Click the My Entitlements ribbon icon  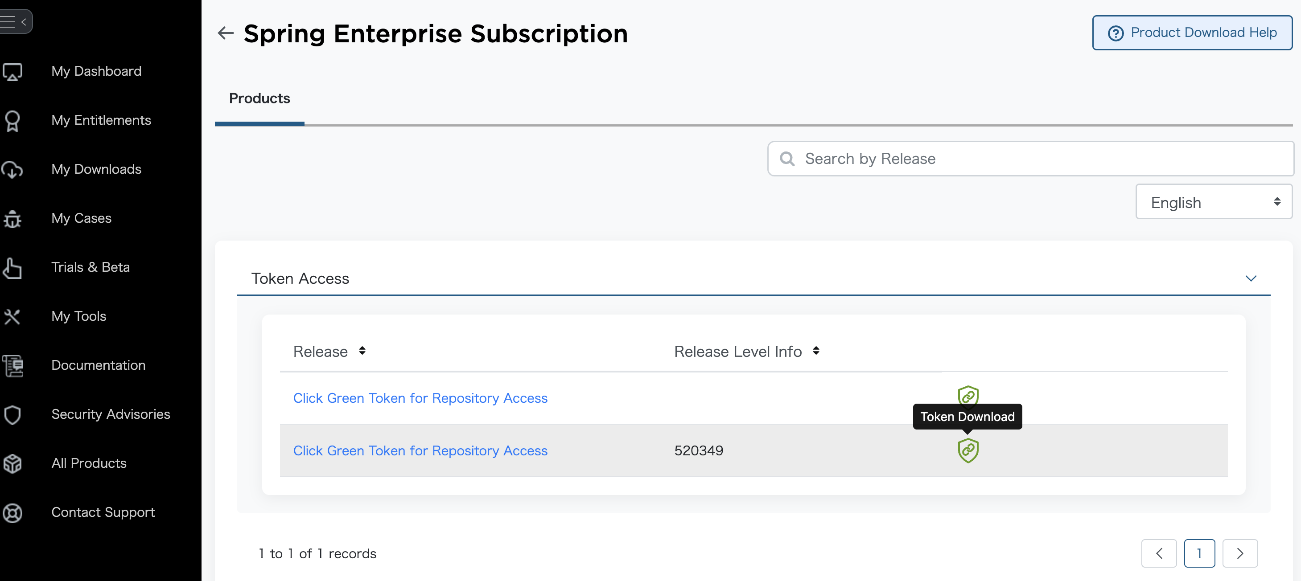click(x=12, y=121)
